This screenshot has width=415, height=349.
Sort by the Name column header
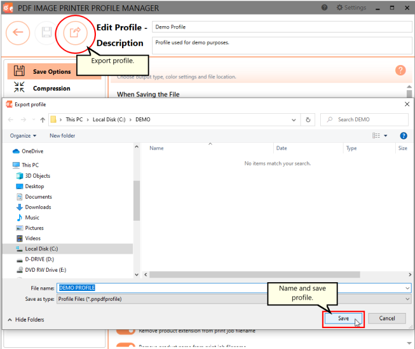[156, 148]
